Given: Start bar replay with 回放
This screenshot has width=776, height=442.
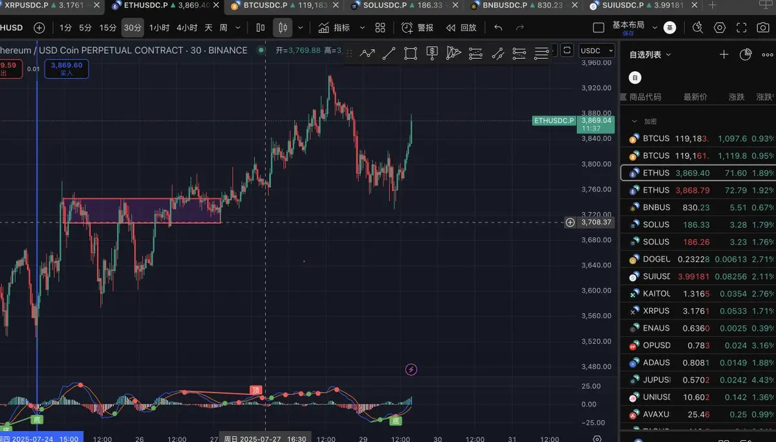Looking at the screenshot, I should click(x=461, y=28).
